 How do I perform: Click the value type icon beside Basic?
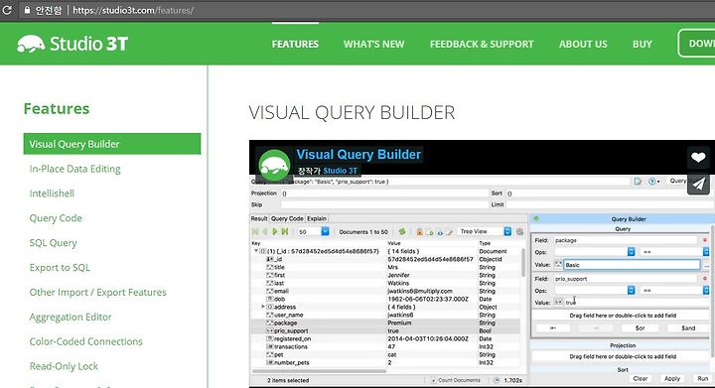558,264
